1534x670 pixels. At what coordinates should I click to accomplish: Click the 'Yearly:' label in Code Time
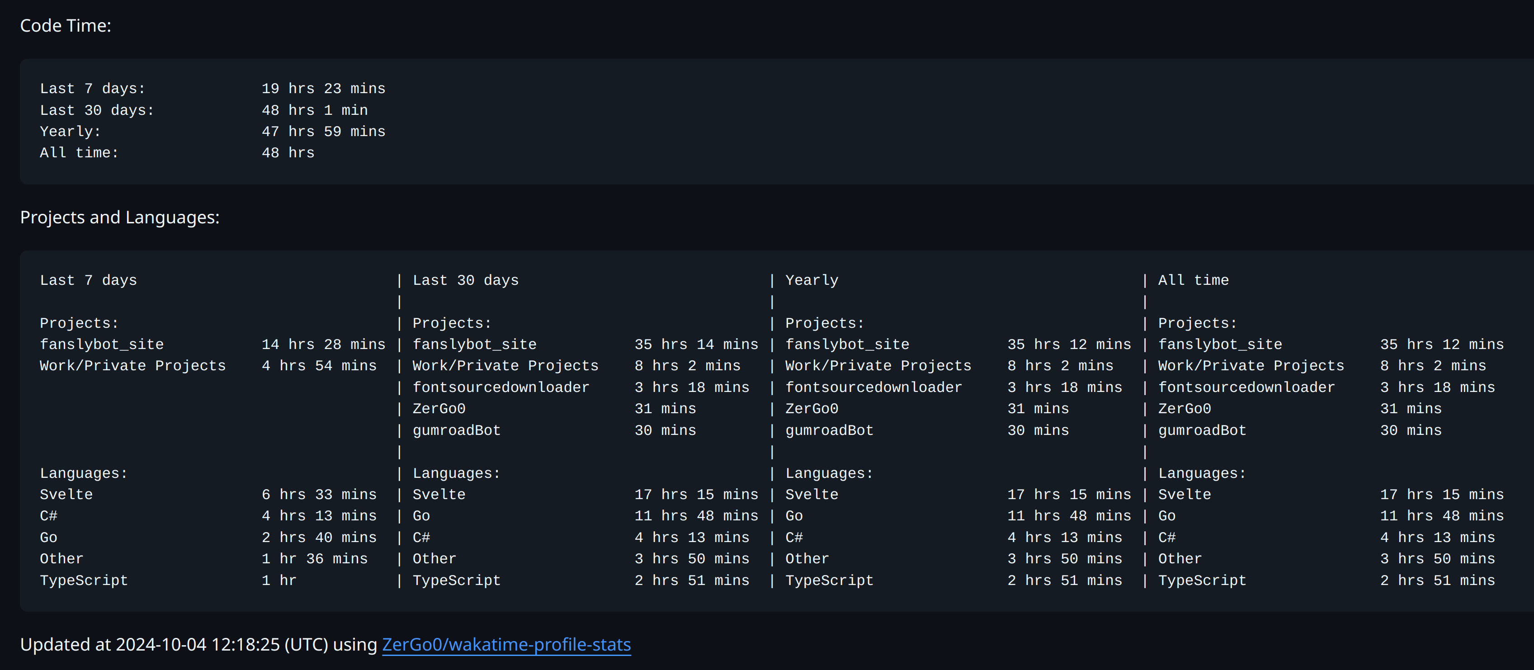click(x=70, y=132)
